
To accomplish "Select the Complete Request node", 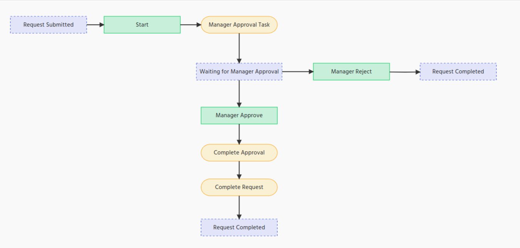I will [239, 187].
